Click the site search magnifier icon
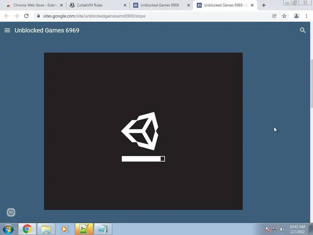The image size is (313, 235). point(303,30)
